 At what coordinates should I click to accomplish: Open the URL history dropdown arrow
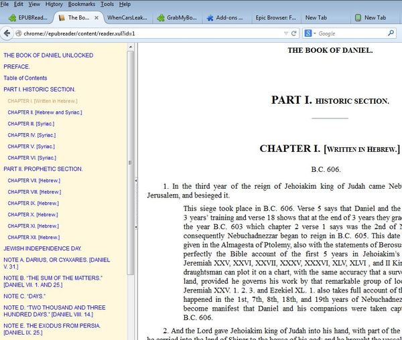click(285, 33)
